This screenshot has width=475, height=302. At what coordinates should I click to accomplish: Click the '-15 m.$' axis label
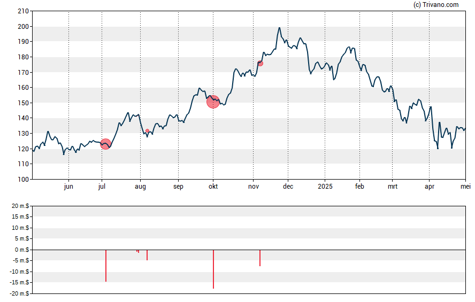(x=19, y=282)
